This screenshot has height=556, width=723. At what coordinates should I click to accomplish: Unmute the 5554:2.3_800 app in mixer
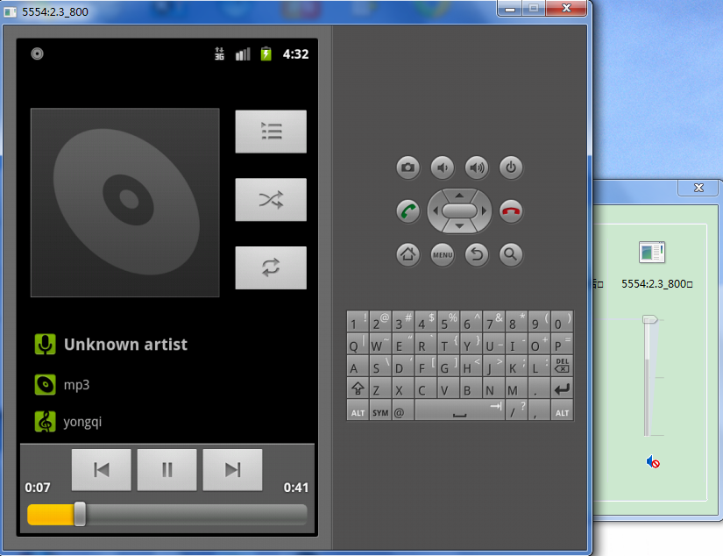652,462
